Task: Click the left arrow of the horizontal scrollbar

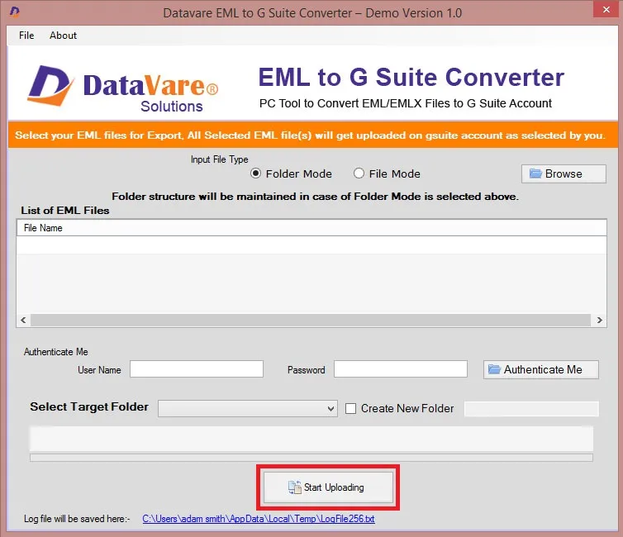Action: 23,321
